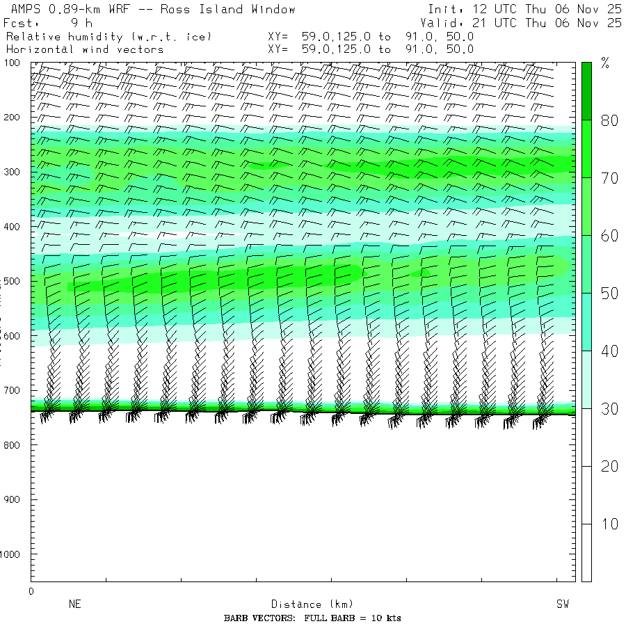Click the pressure axis label 500

(12, 281)
